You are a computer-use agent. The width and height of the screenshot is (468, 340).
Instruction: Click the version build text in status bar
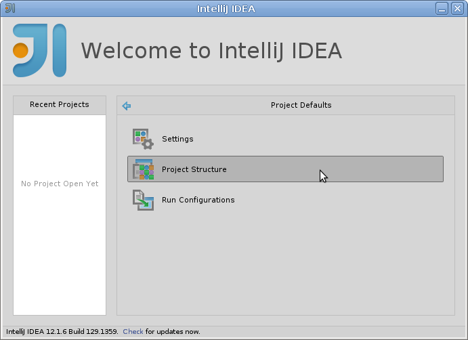[62, 332]
